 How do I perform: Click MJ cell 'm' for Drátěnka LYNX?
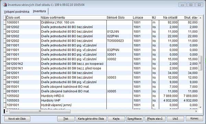[155, 22]
